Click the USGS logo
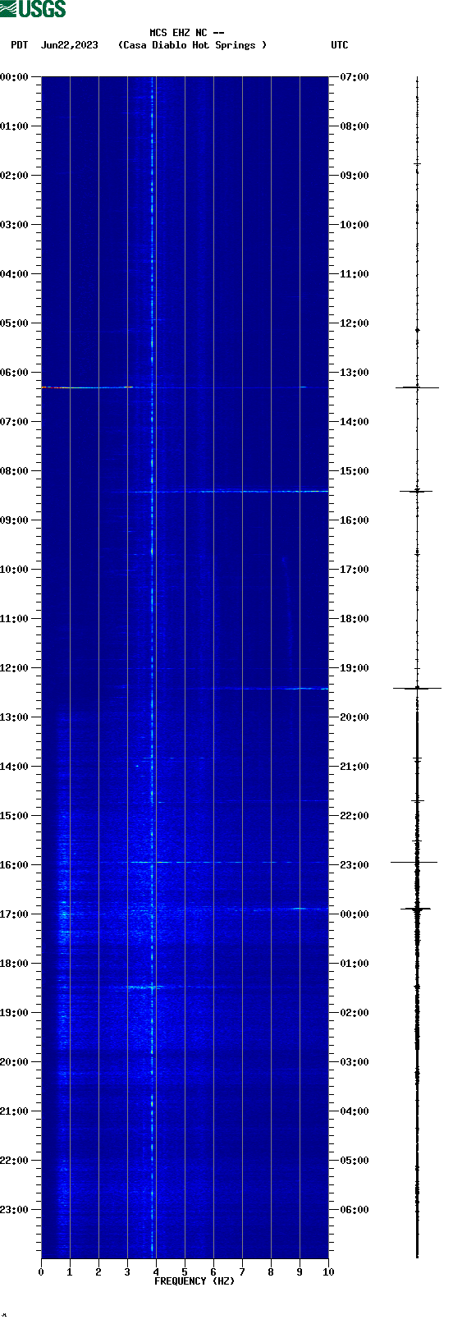 click(x=33, y=9)
